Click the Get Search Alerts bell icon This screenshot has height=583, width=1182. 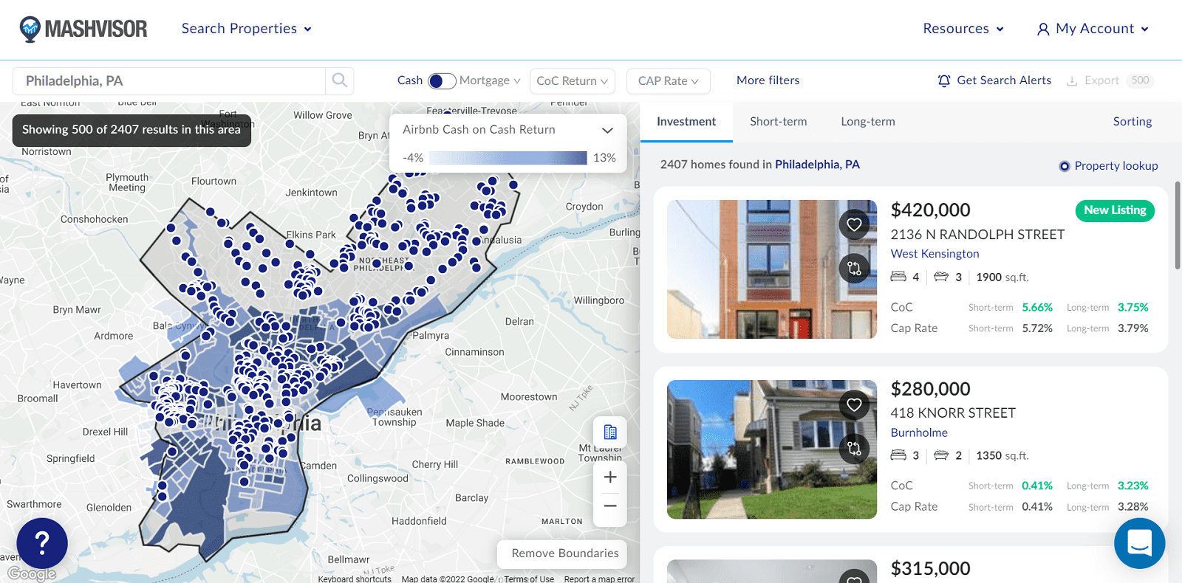[x=944, y=80]
